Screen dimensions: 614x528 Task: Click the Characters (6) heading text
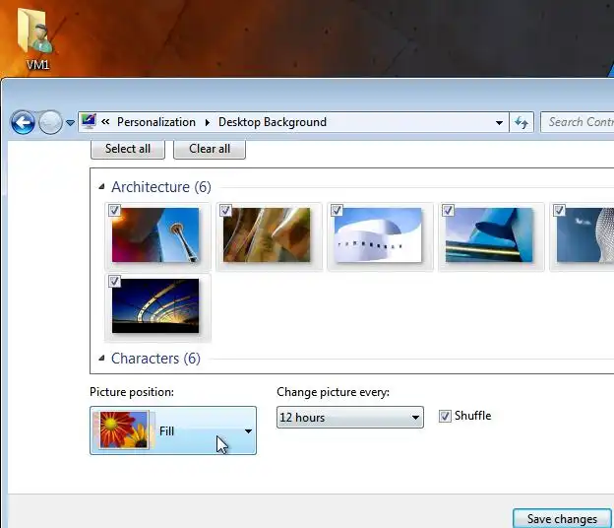click(x=155, y=359)
